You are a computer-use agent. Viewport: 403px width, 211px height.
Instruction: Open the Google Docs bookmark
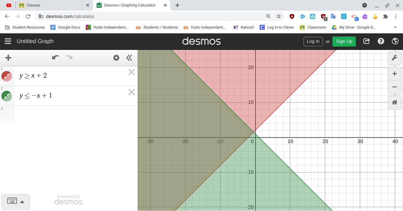coord(65,27)
